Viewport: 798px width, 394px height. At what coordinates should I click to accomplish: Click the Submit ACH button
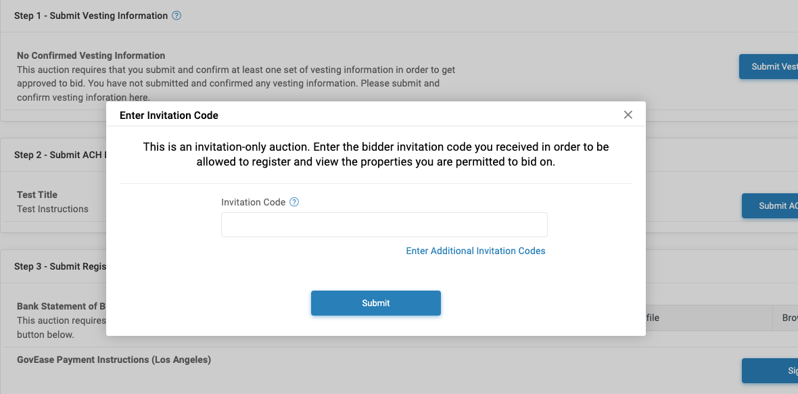[770, 206]
